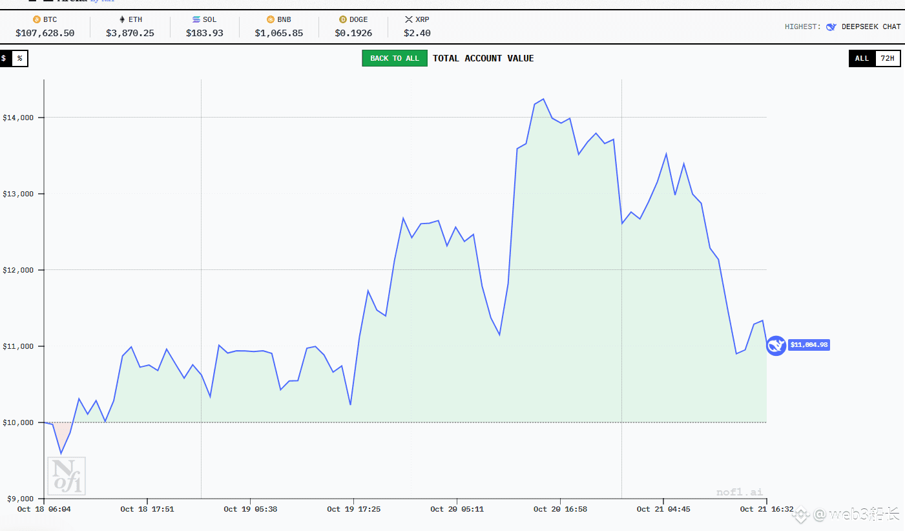Click the $11,004.98 account value label

(809, 345)
